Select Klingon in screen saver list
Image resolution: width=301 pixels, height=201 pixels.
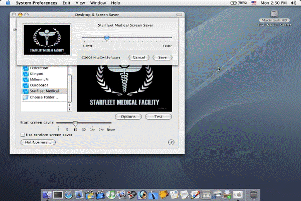tap(44, 74)
